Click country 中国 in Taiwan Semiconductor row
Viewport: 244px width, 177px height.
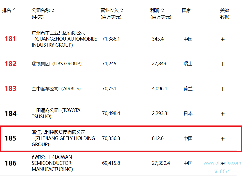[x=188, y=163]
